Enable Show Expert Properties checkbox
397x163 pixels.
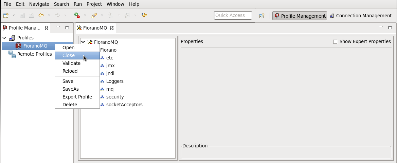point(335,42)
